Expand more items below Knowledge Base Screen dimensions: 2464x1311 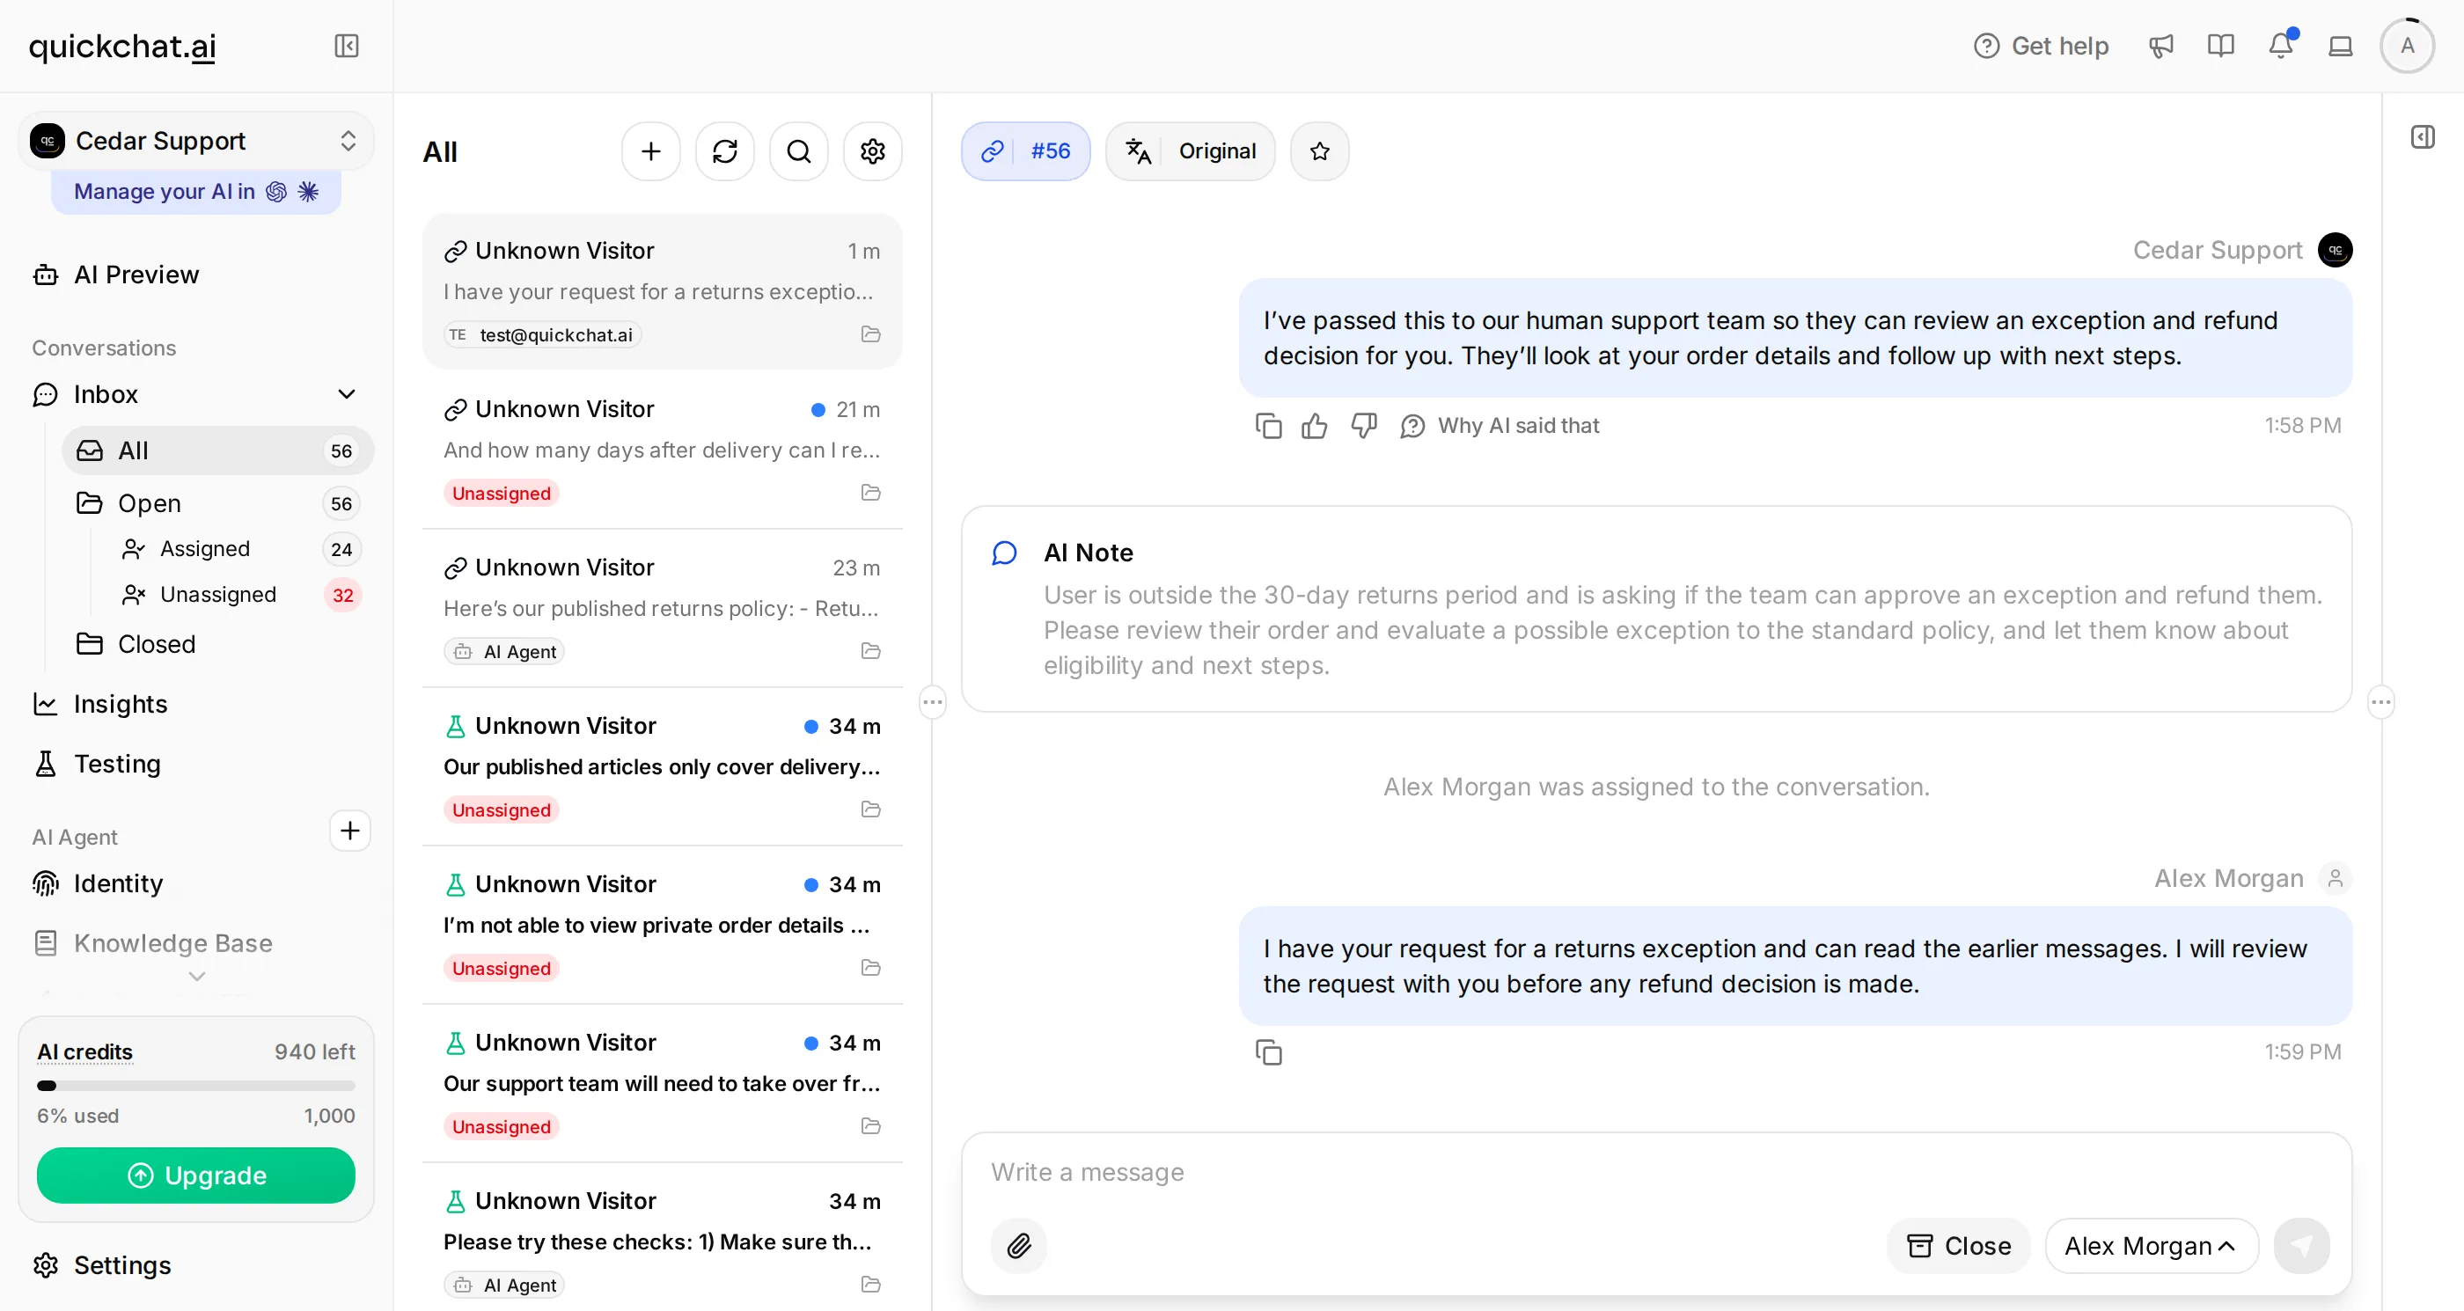click(196, 977)
